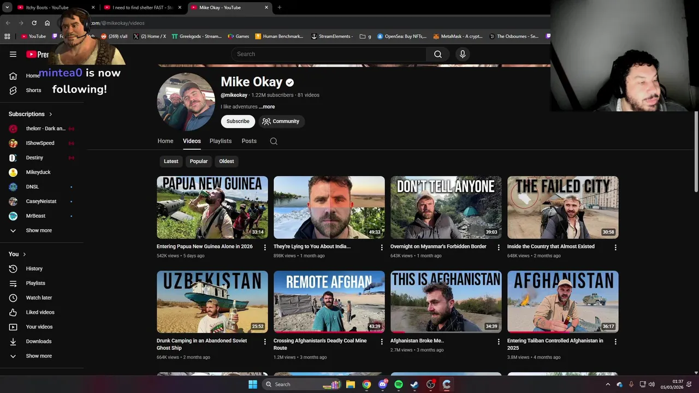
Task: Switch to Itchy Boots browser tab
Action: 56,8
